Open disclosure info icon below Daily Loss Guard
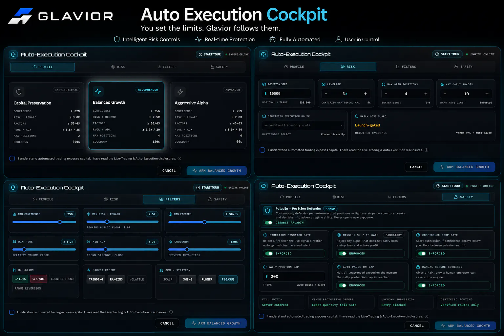504x336 pixels. click(x=427, y=150)
